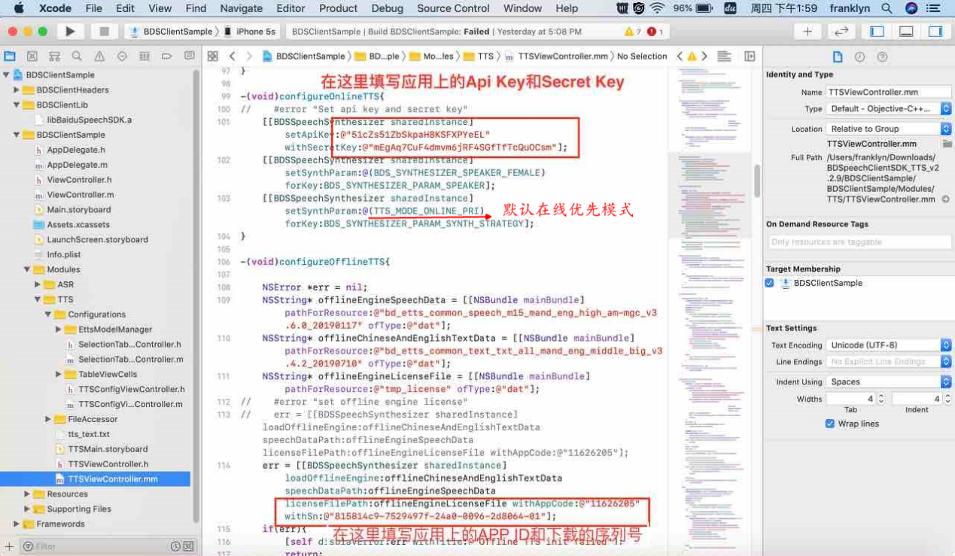Image resolution: width=955 pixels, height=556 pixels.
Task: Choose the iPhone 5s run destination
Action: (x=251, y=32)
